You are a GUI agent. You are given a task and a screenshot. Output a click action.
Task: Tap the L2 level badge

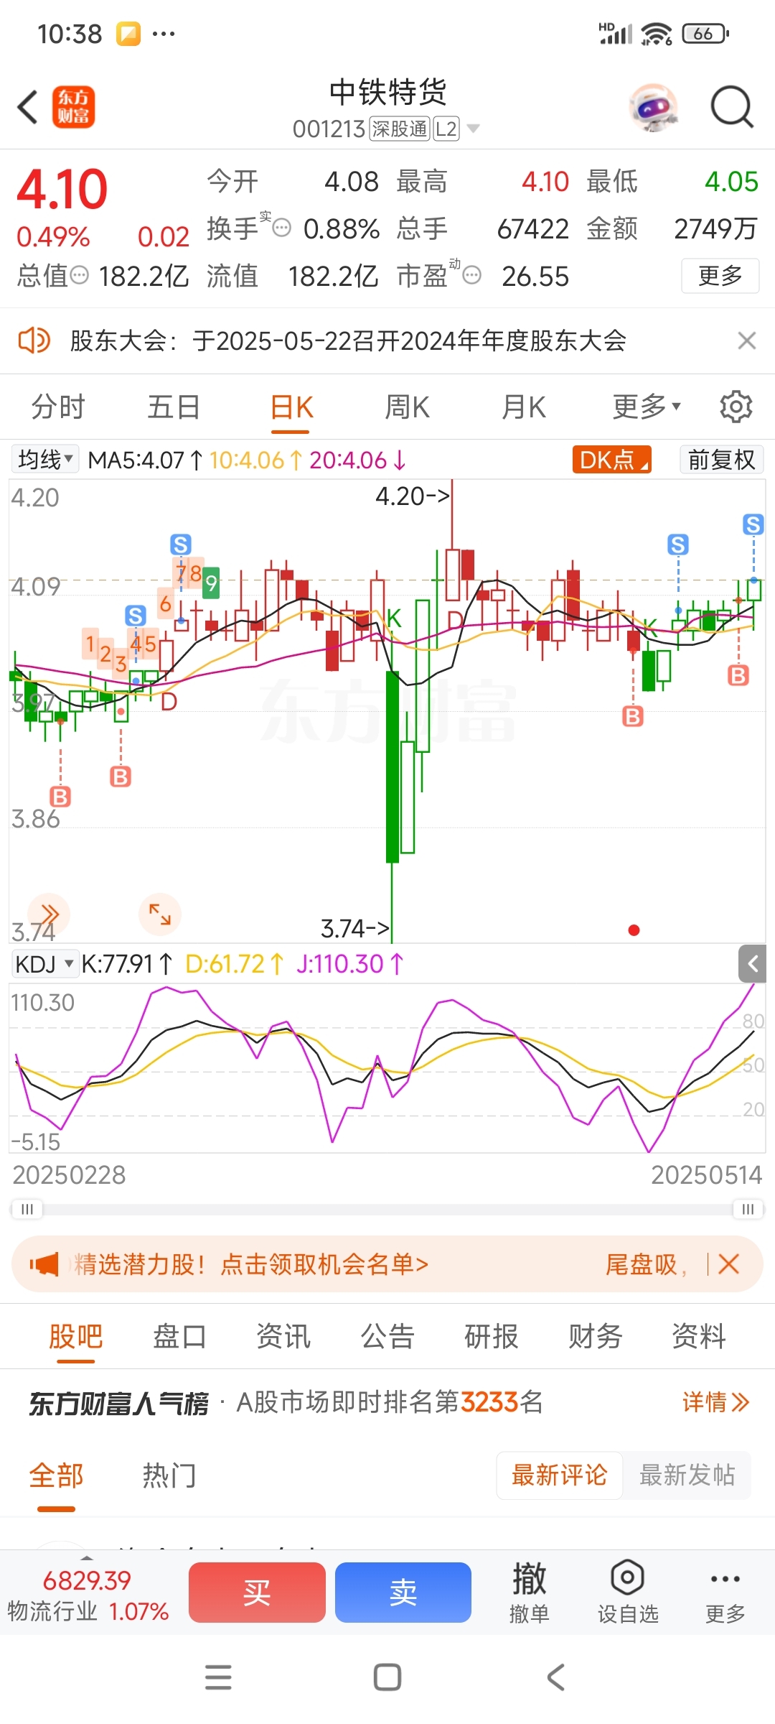[x=446, y=129]
